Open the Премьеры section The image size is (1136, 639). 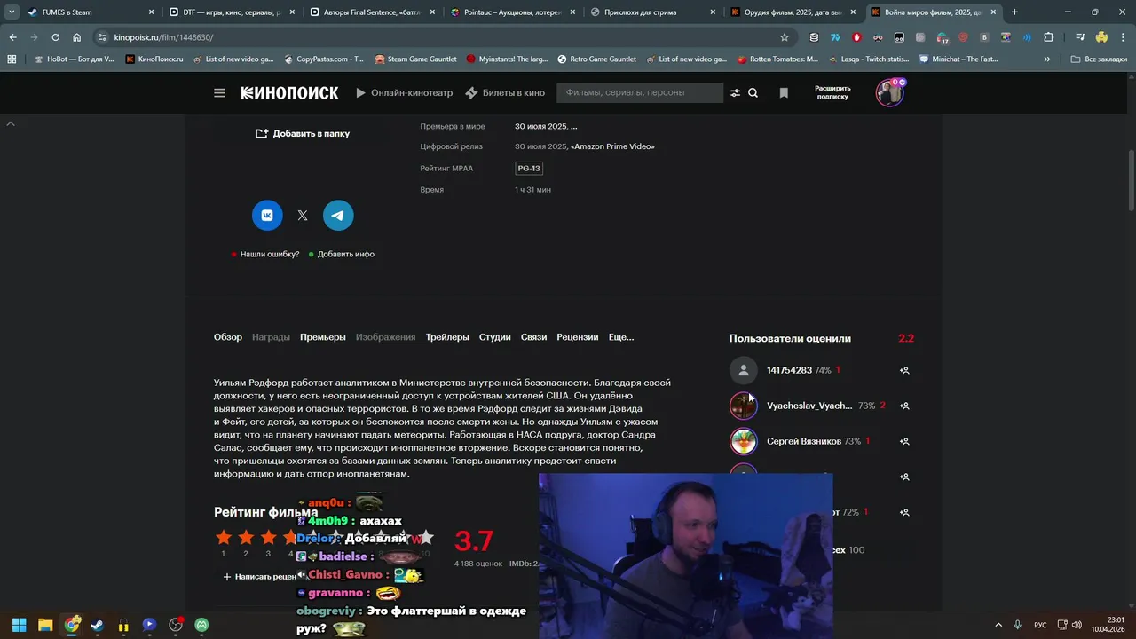pos(323,337)
